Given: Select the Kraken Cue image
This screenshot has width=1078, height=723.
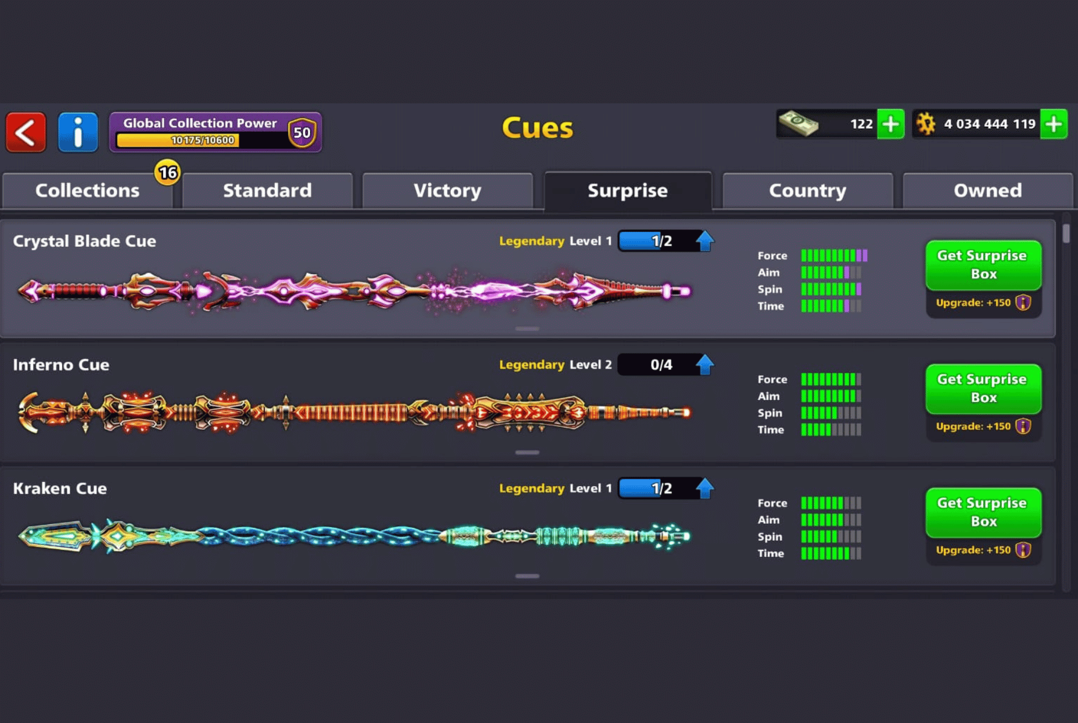Looking at the screenshot, I should pyautogui.click(x=354, y=535).
